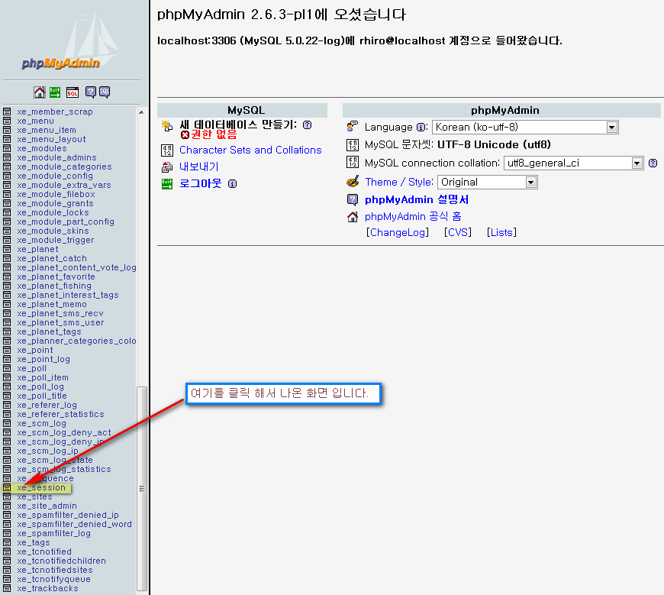Screen dimensions: 664x595
Task: Click help icon beside connection collation dropdown
Action: pos(653,163)
